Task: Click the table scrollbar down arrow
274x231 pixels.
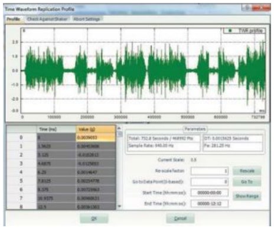Action: pos(119,206)
